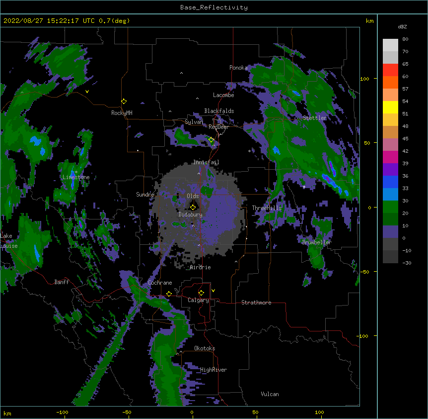Click the Drumheller city label
Screen dimensions: 428x419
click(x=317, y=242)
